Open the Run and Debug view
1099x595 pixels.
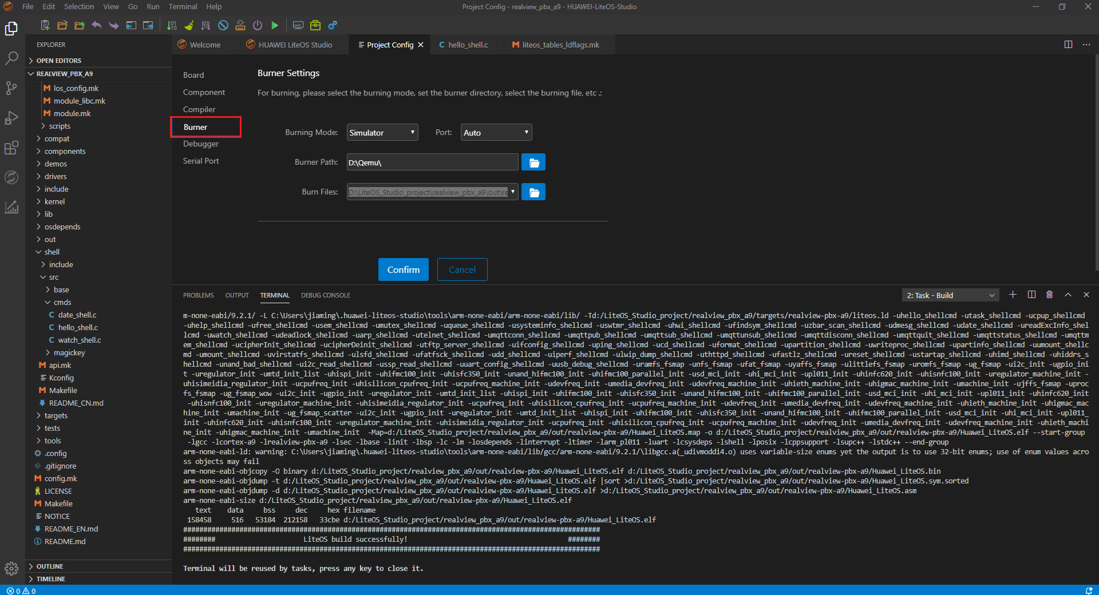coord(11,117)
